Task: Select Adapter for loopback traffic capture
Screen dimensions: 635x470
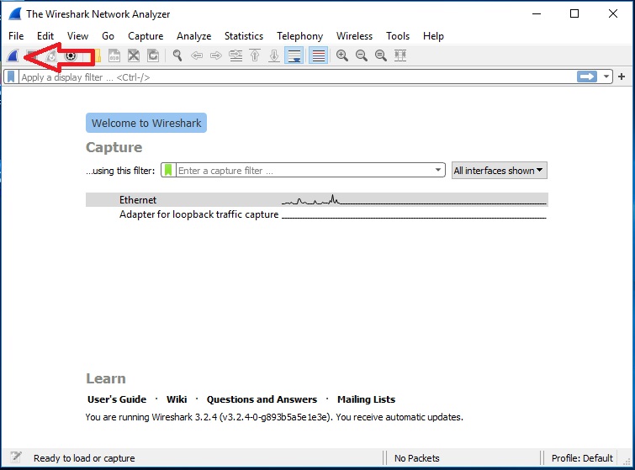Action: 317,214
